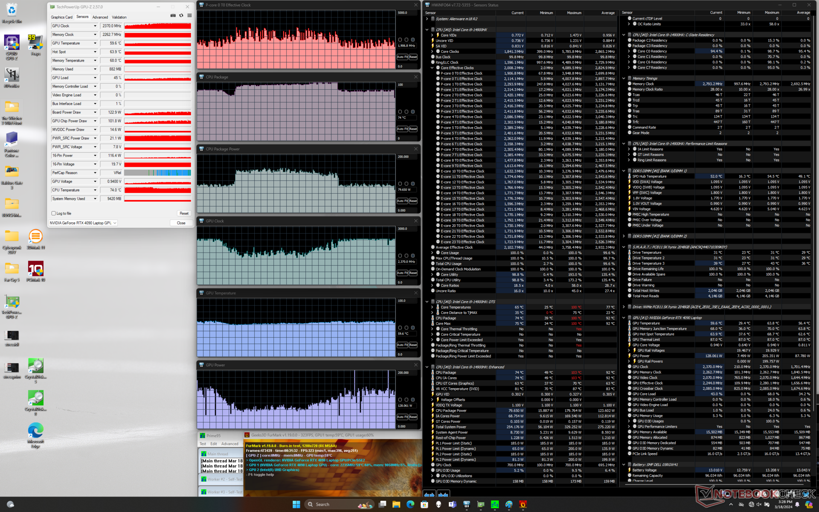Click Auto Fit on GPU Clock graph
Screen dimensions: 819x512
pyautogui.click(x=402, y=273)
